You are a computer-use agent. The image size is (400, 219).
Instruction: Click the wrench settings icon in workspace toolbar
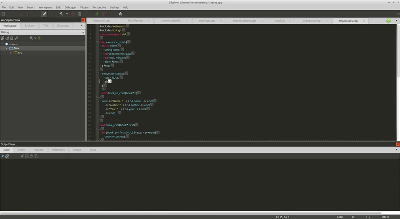16,38
